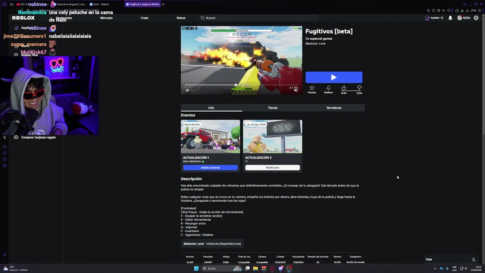Focus the Roblox Buscar search field
The image size is (485, 273).
[258, 18]
